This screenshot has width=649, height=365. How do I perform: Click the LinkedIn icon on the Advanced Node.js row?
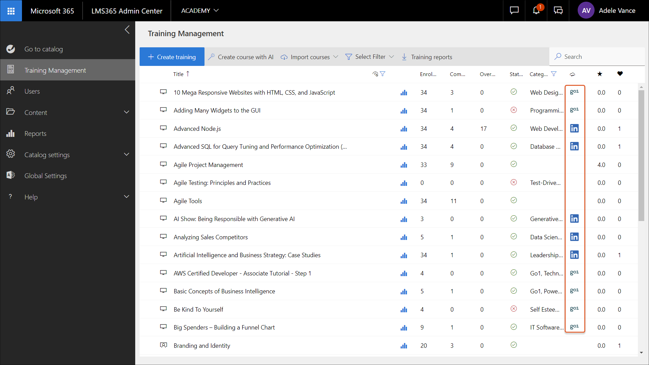point(574,128)
